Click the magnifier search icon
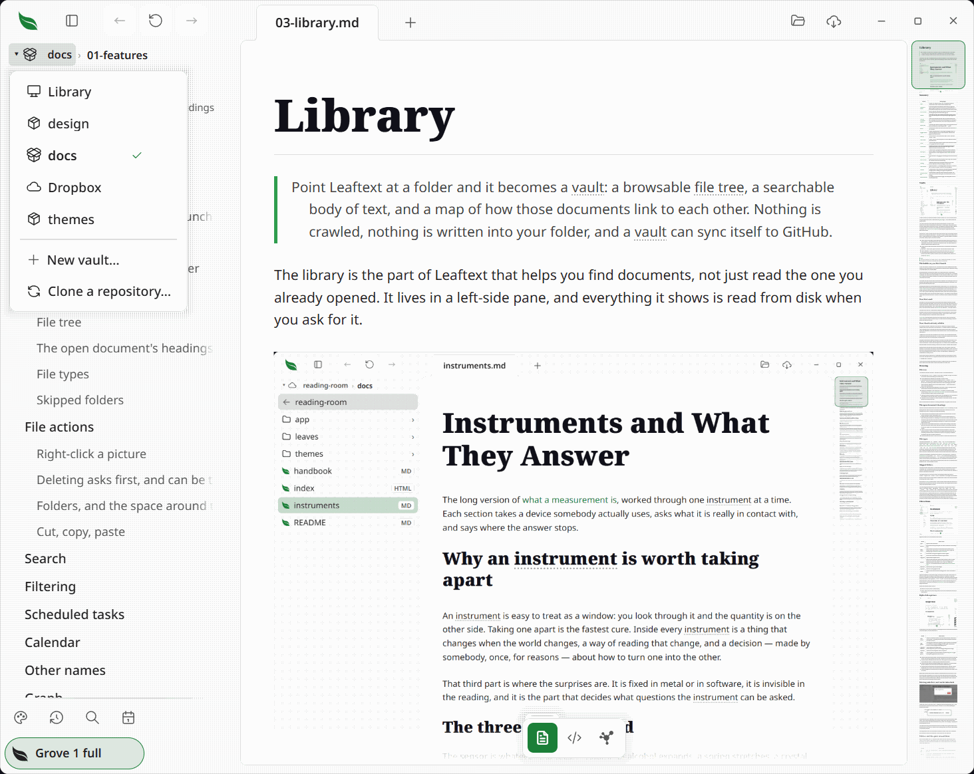Viewport: 974px width, 774px height. (x=92, y=717)
